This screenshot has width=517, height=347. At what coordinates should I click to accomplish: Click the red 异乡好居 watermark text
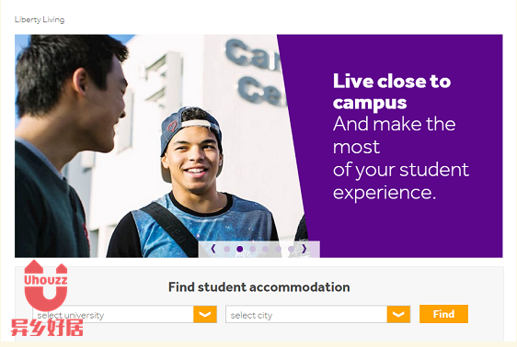click(x=47, y=328)
